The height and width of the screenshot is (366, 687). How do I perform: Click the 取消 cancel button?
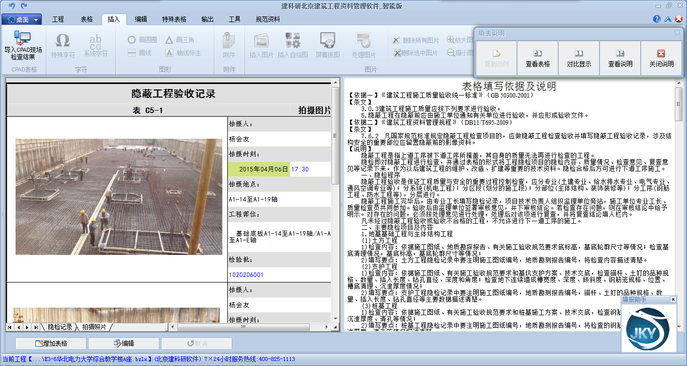[x=197, y=343]
